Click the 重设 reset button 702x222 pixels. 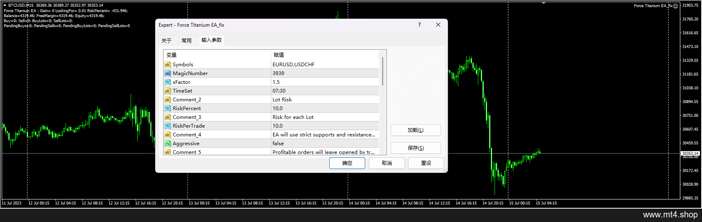click(426, 163)
